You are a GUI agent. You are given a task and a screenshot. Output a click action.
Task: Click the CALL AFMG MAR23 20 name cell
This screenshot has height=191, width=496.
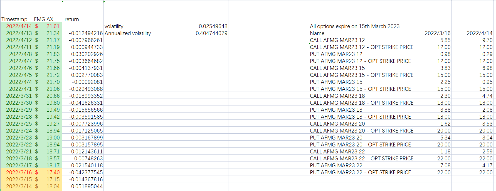tap(363, 124)
